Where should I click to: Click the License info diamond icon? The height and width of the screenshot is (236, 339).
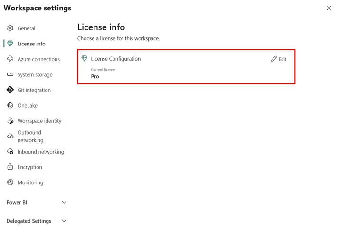10,44
